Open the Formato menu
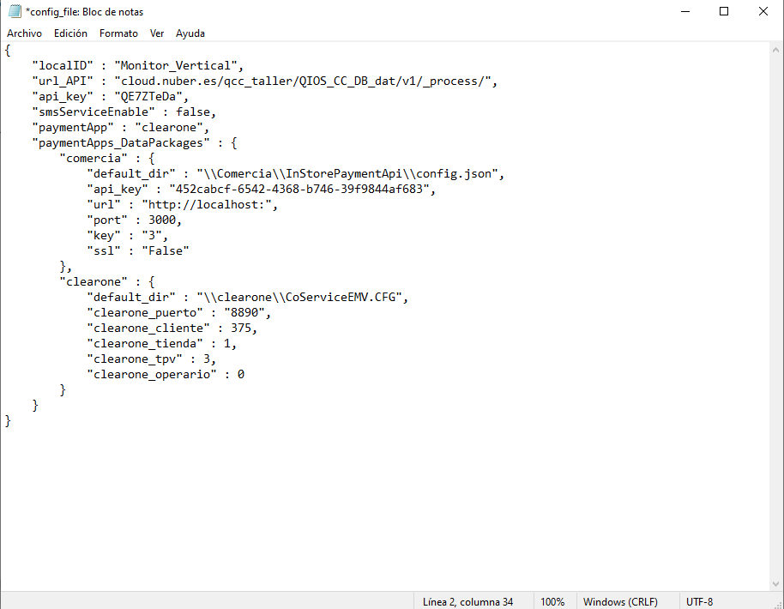The height and width of the screenshot is (609, 784). point(118,33)
